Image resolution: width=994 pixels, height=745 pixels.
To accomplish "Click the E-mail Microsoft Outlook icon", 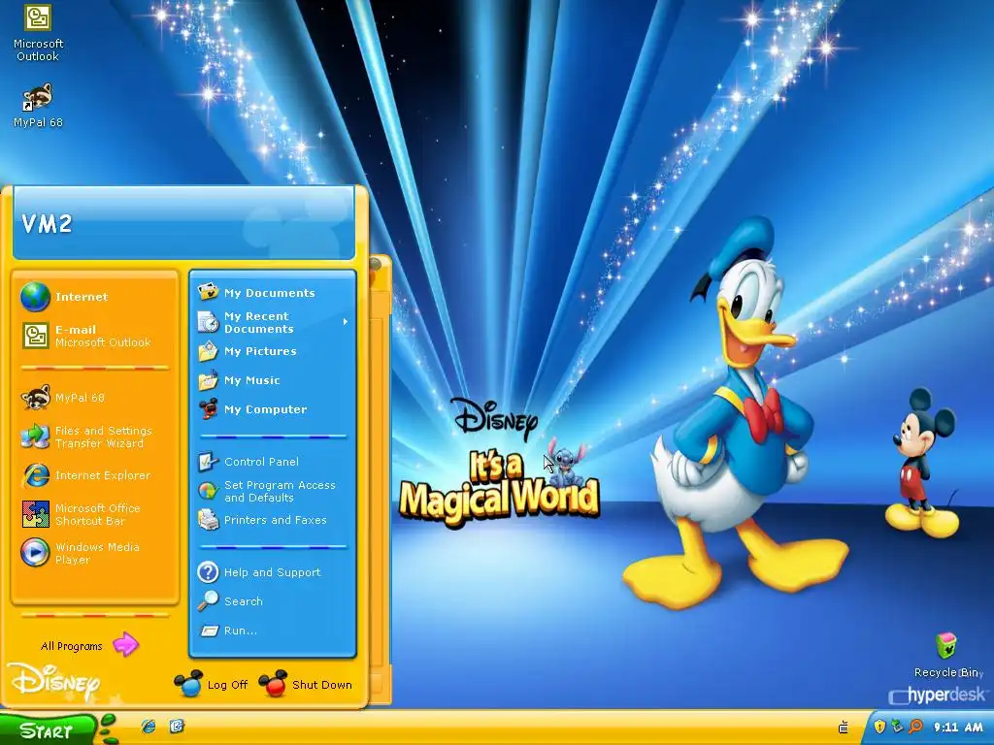I will [x=36, y=336].
